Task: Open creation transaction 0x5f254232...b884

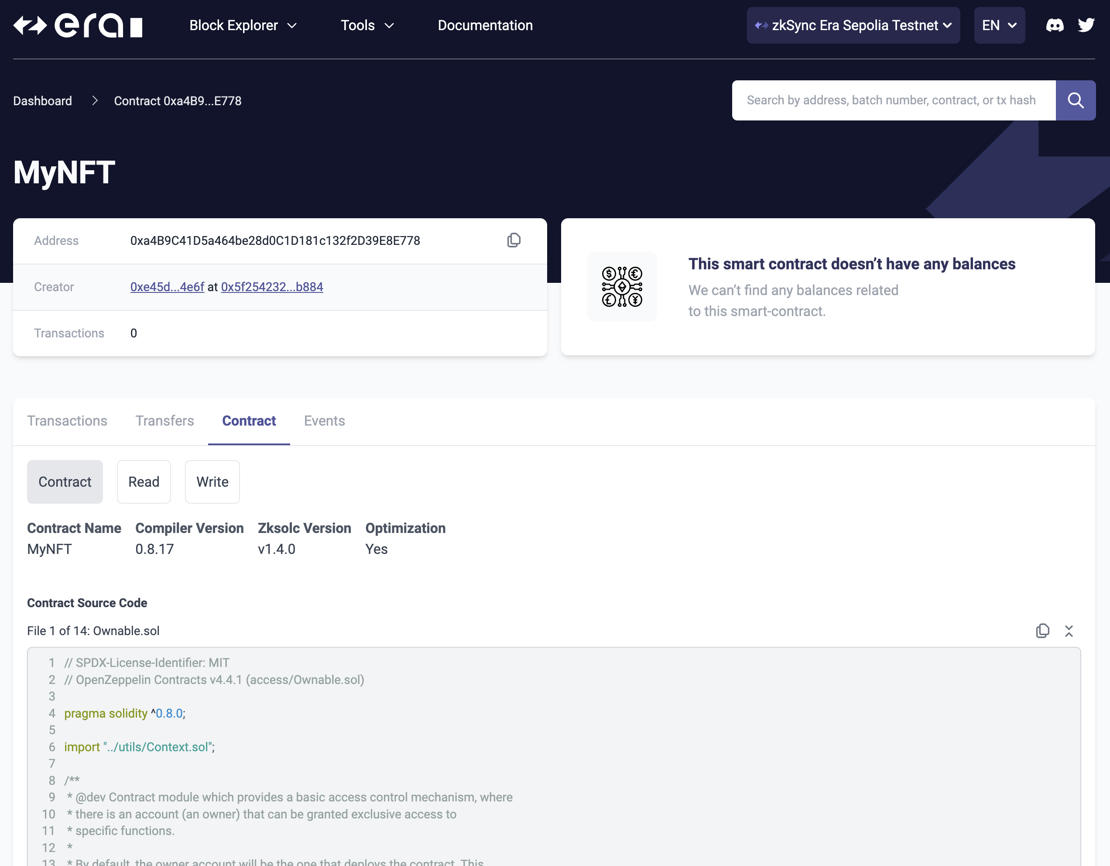Action: coord(272,287)
